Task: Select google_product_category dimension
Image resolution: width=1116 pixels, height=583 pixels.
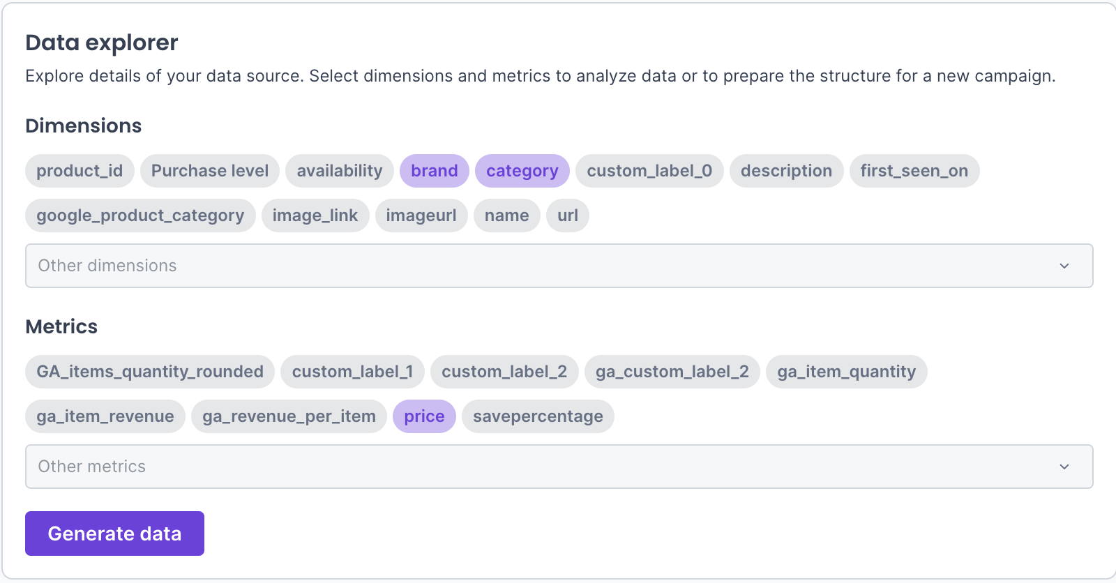Action: 140,215
